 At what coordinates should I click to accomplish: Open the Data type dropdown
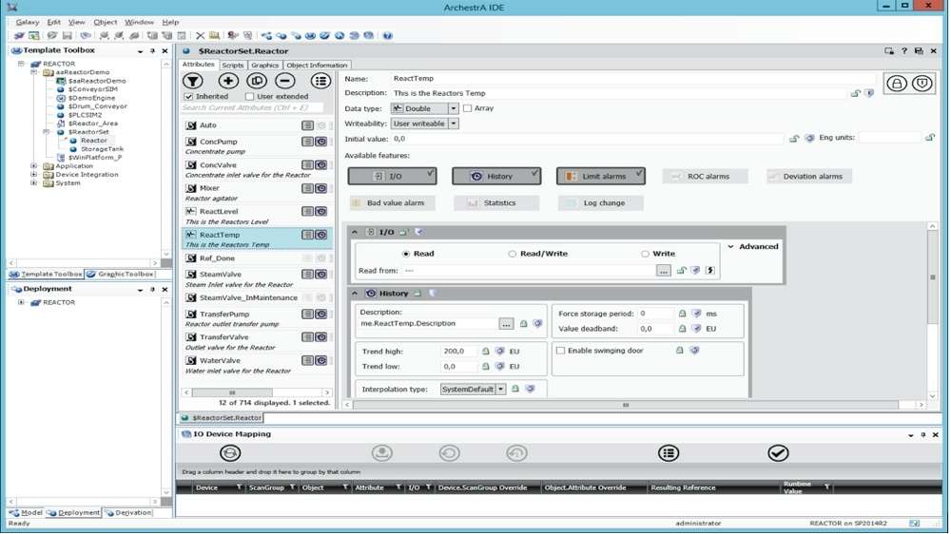tap(453, 108)
